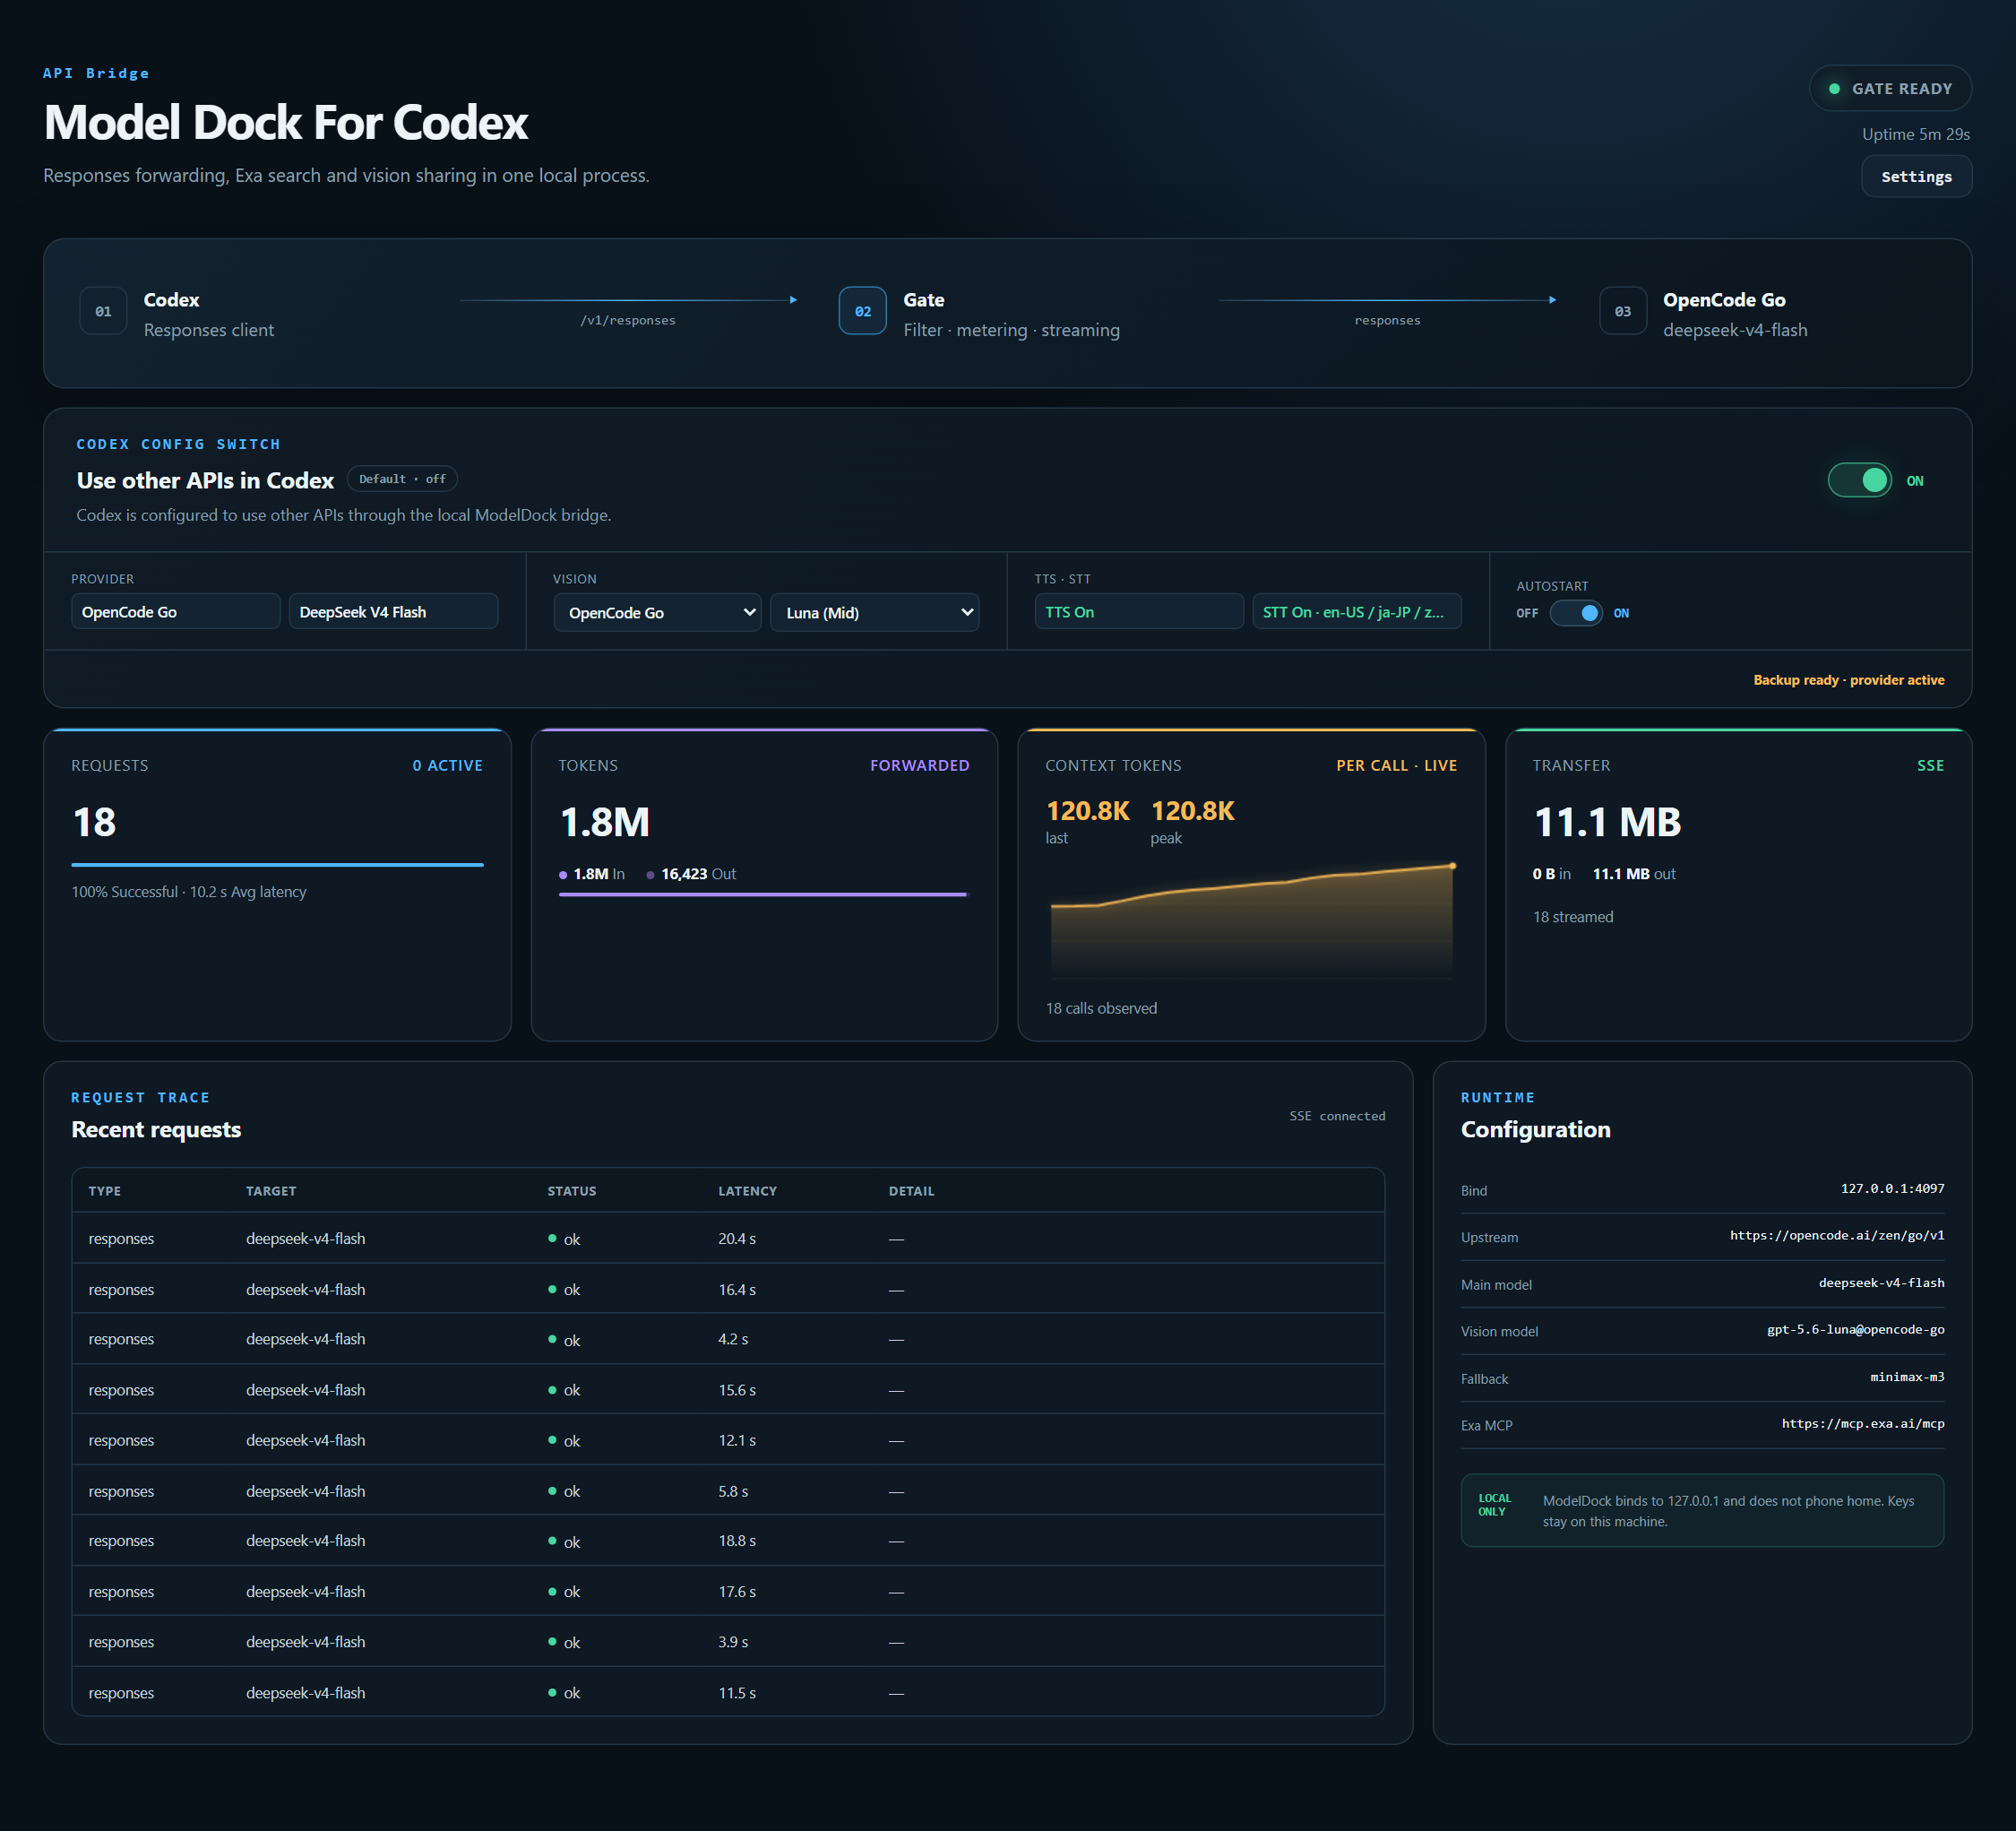Click the TYPE column header
Screen dimensions: 2016x1831
click(x=104, y=1191)
